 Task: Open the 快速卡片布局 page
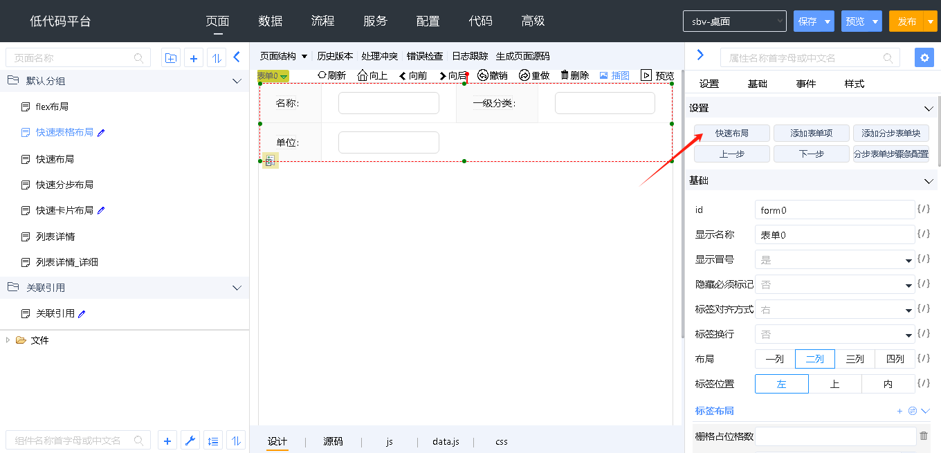point(64,210)
